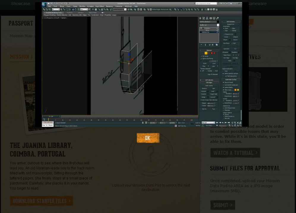The height and width of the screenshot is (213, 296).
Task: Select Edge sub-object mode icon
Action: 206,53
